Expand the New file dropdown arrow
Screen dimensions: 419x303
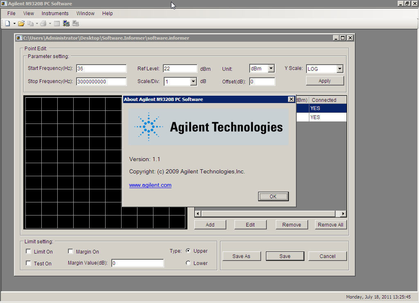[14, 23]
